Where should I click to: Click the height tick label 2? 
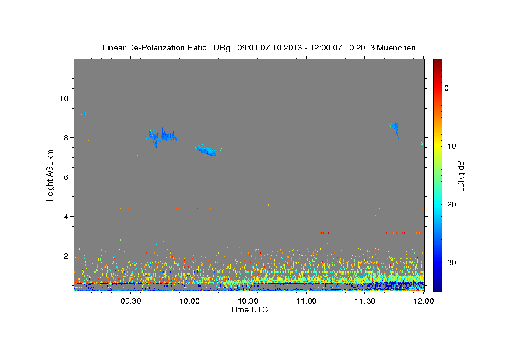click(x=66, y=256)
